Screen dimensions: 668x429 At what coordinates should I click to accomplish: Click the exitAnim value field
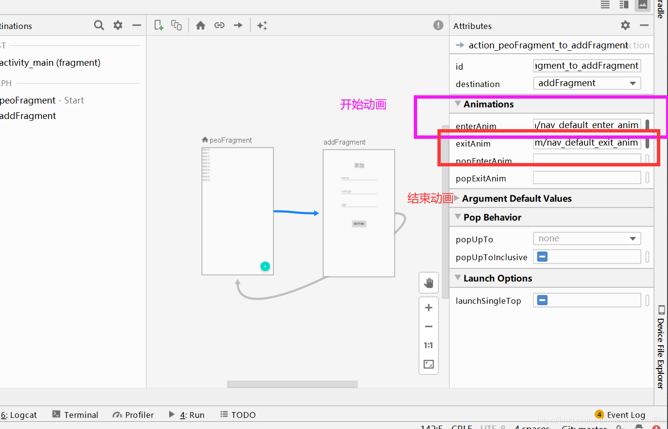tap(587, 143)
